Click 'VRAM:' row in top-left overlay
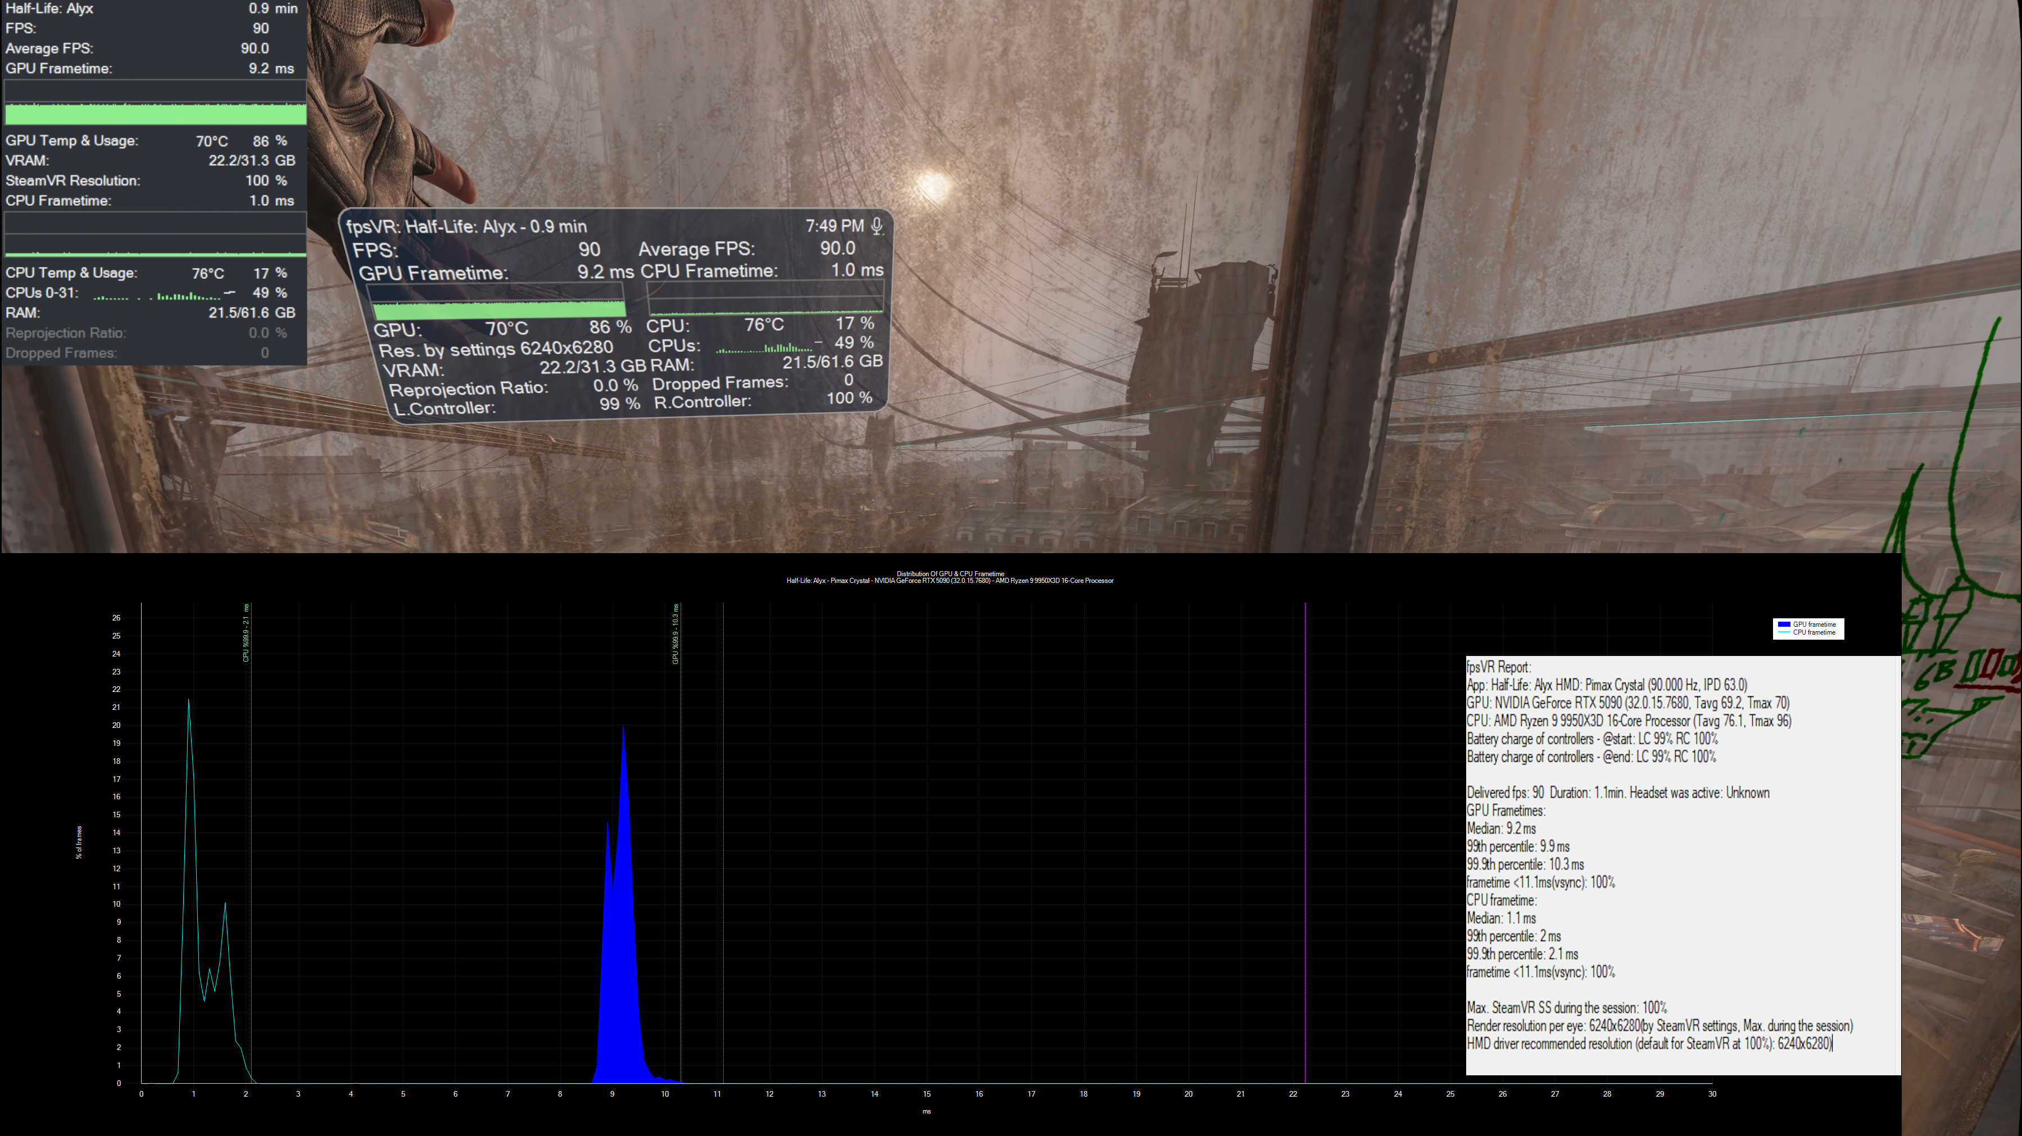2022x1136 pixels. click(x=152, y=161)
